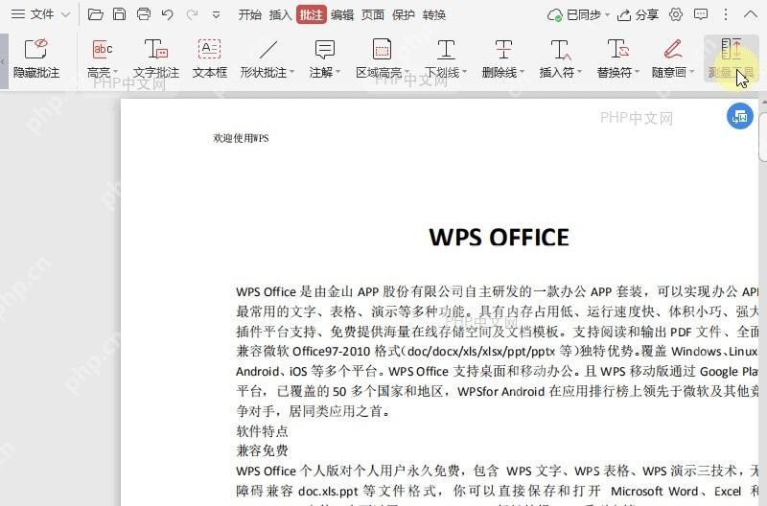767x506 pixels.
Task: Click the blue floating convert button
Action: [x=739, y=116]
